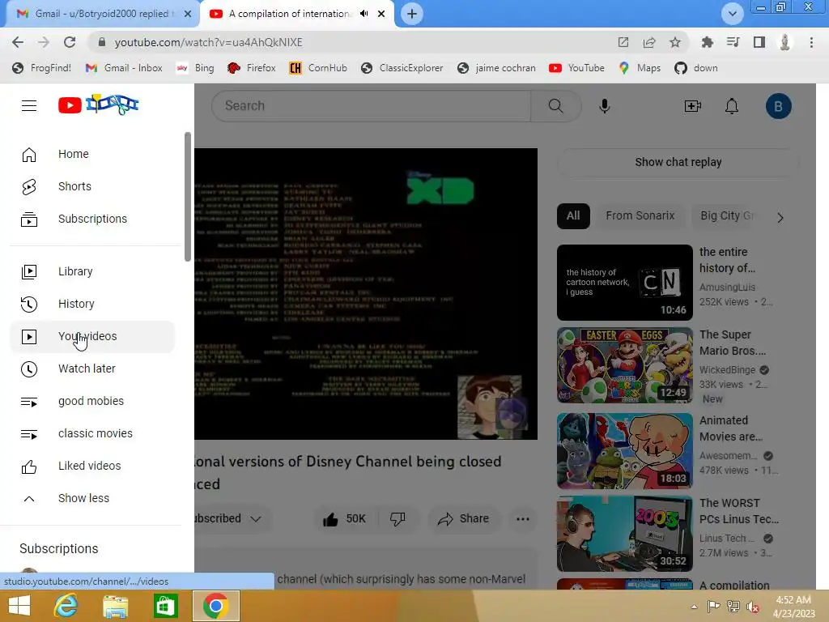Open the account avatar B menu
The height and width of the screenshot is (622, 829).
pyautogui.click(x=778, y=106)
